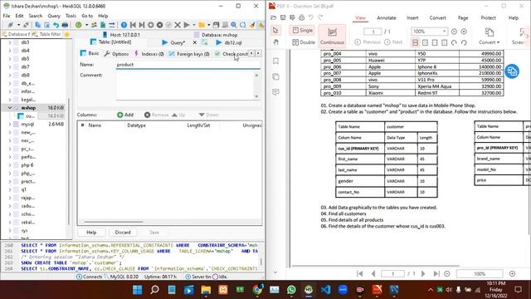Click the tab scroll right arrow after Check constraints
This screenshot has width=531, height=299.
[258, 53]
